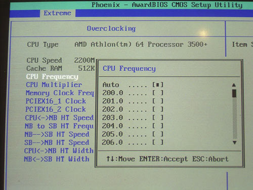The height and width of the screenshot is (190, 253).
Task: Click the CPU Type label
Action: [x=43, y=45]
